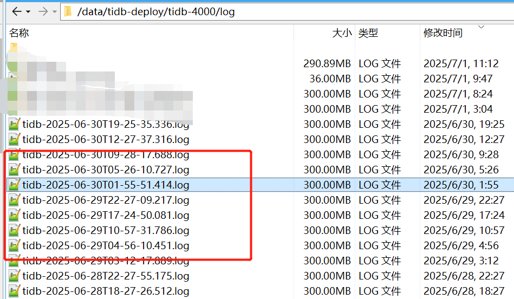Toggle sort order chevron above 修改时间
This screenshot has width=514, height=299.
pyautogui.click(x=481, y=27)
